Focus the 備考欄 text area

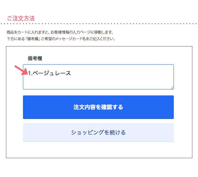pos(98,81)
